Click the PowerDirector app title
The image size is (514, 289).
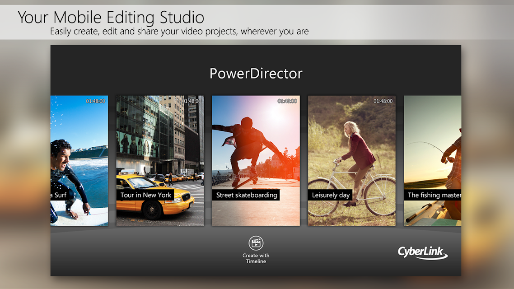(x=256, y=74)
